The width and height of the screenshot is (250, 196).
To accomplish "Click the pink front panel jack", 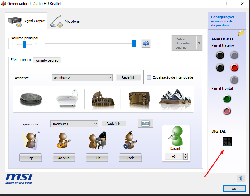I will pyautogui.click(x=227, y=111).
